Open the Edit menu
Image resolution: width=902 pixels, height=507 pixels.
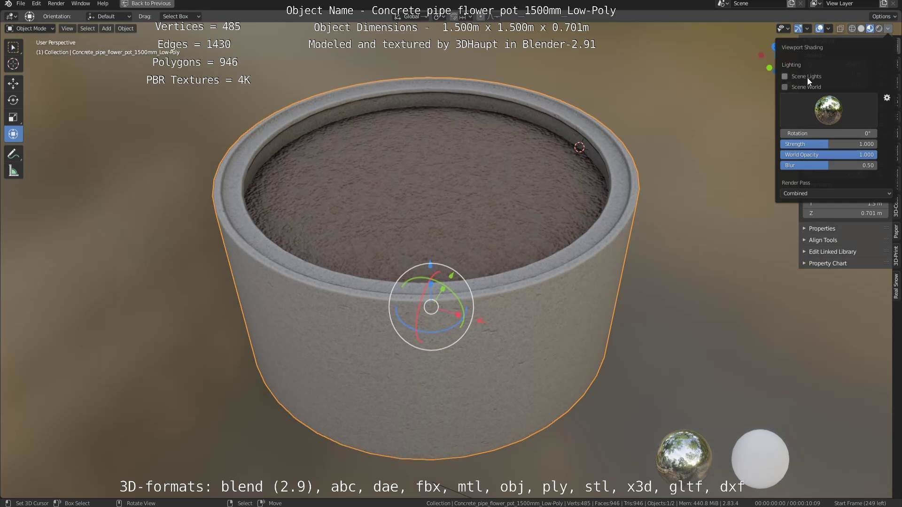click(x=36, y=3)
